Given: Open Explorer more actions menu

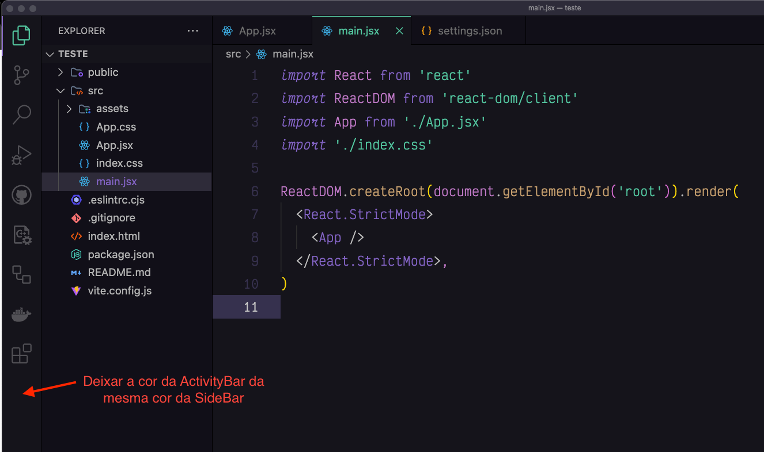Looking at the screenshot, I should [193, 31].
